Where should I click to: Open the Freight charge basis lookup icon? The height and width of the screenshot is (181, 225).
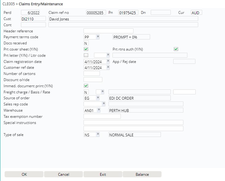102,92
